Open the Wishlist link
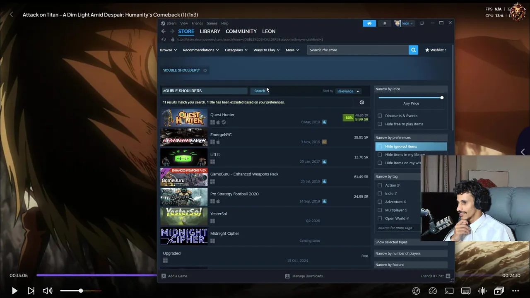530x298 pixels. pos(436,50)
